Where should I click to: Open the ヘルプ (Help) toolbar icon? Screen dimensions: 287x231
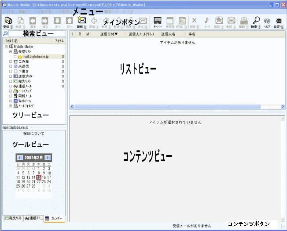click(x=267, y=21)
